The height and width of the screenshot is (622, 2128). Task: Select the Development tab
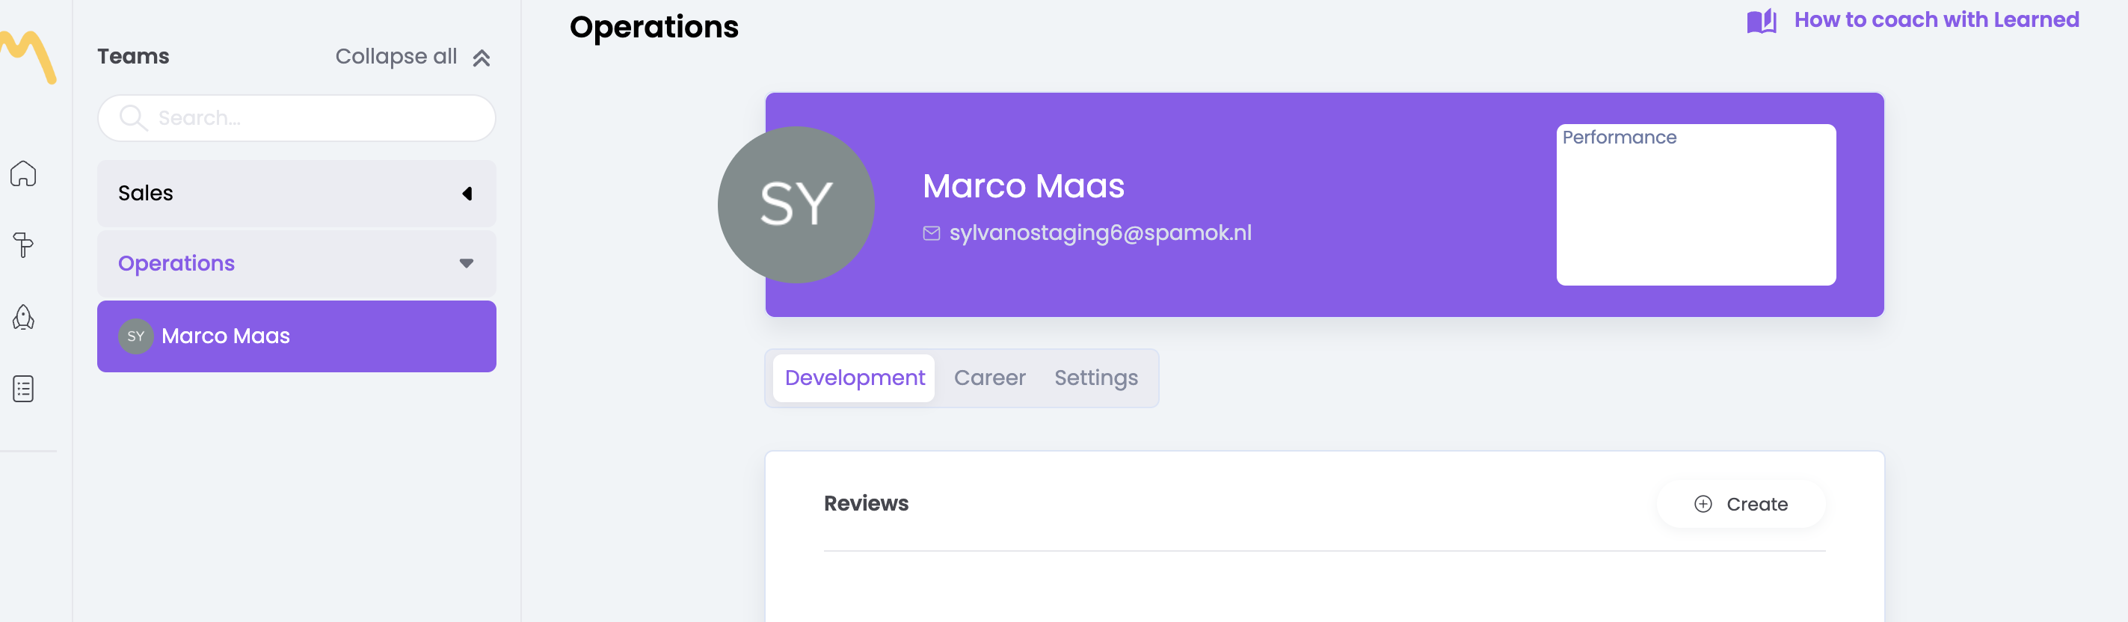tap(854, 378)
